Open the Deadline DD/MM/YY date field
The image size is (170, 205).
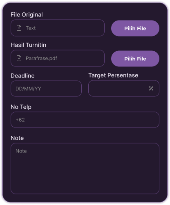[46, 89]
